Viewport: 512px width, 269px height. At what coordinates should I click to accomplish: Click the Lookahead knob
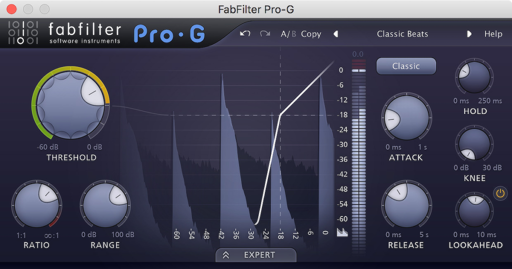pyautogui.click(x=474, y=211)
